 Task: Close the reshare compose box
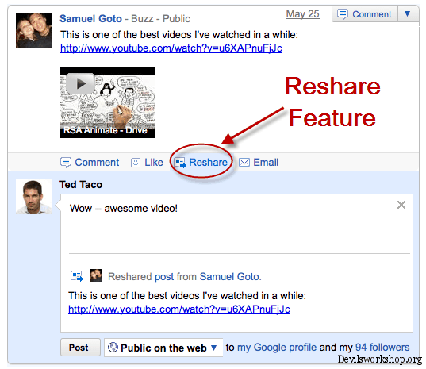coord(401,205)
